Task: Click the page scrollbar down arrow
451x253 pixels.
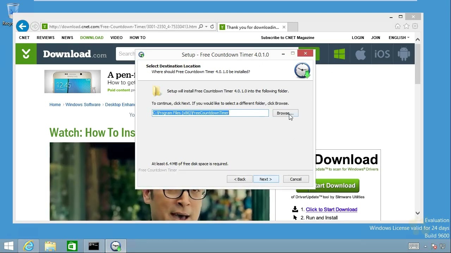Action: 418,213
